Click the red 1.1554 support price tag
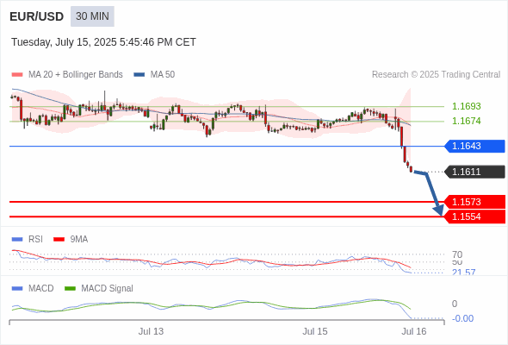This screenshot has width=508, height=345. (474, 216)
